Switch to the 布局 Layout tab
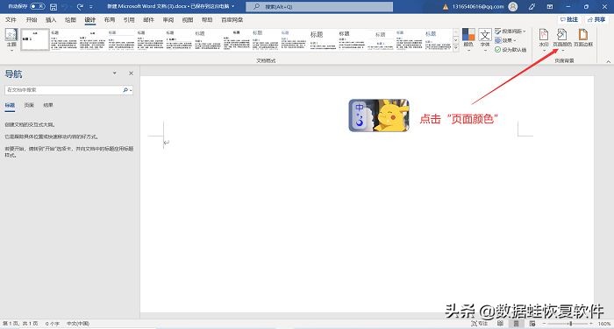Image resolution: width=614 pixels, height=329 pixels. coord(110,19)
